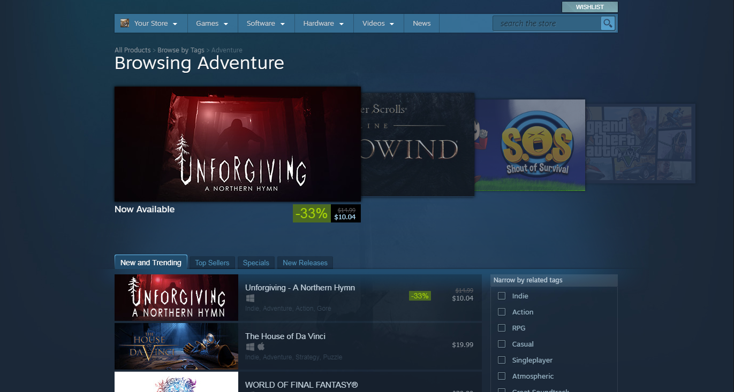
Task: Click the -33% badge in Unforgiving row
Action: [x=420, y=296]
